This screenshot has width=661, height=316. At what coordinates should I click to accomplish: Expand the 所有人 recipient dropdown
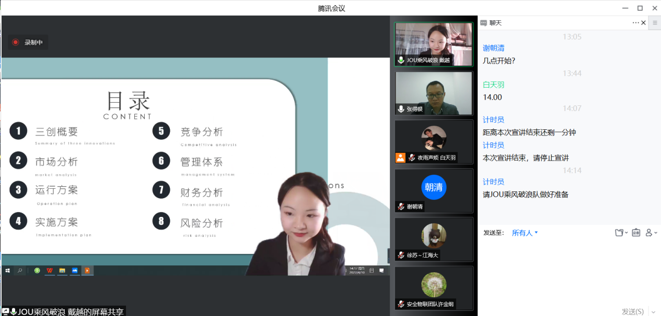(x=525, y=233)
